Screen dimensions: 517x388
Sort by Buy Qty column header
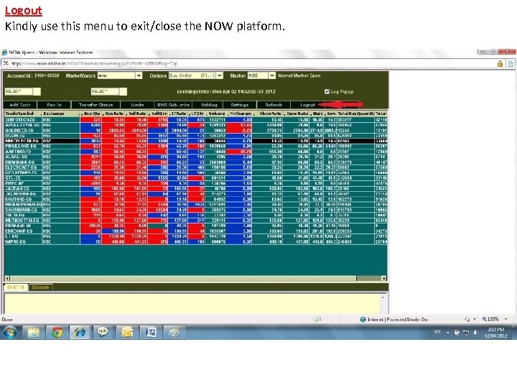click(91, 114)
